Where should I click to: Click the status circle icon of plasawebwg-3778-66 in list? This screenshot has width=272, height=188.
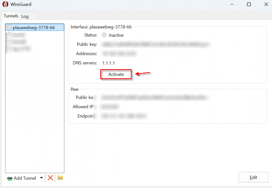coord(9,27)
